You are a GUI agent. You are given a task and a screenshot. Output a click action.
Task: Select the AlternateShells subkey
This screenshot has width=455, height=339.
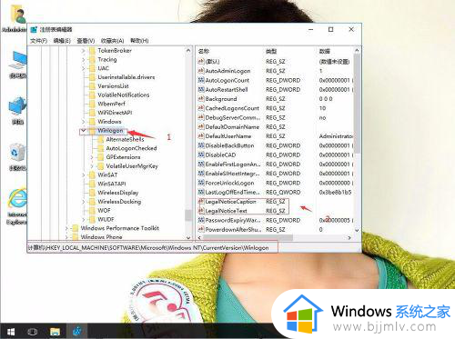click(x=125, y=139)
